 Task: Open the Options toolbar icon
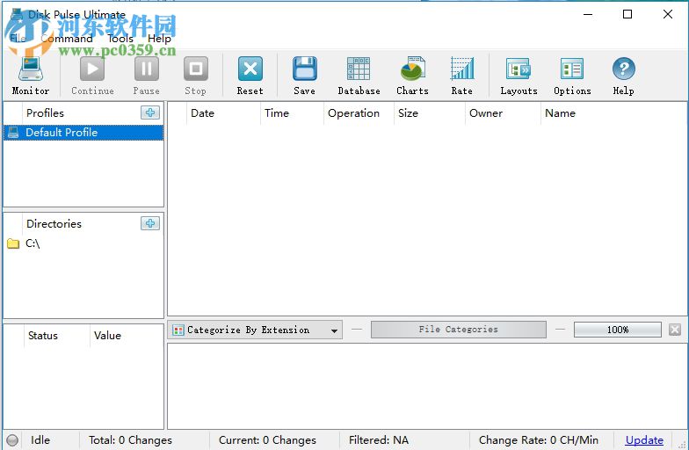point(572,69)
